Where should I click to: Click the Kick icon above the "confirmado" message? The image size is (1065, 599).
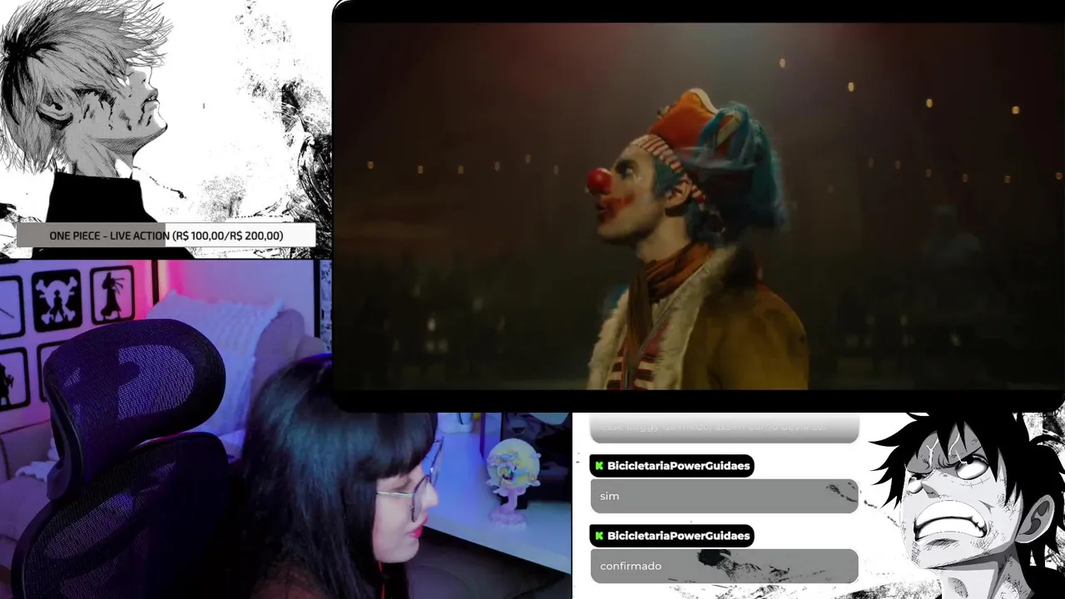[599, 536]
